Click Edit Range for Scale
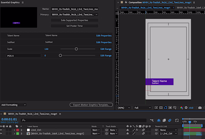This screenshot has height=139, width=205. click(106, 49)
